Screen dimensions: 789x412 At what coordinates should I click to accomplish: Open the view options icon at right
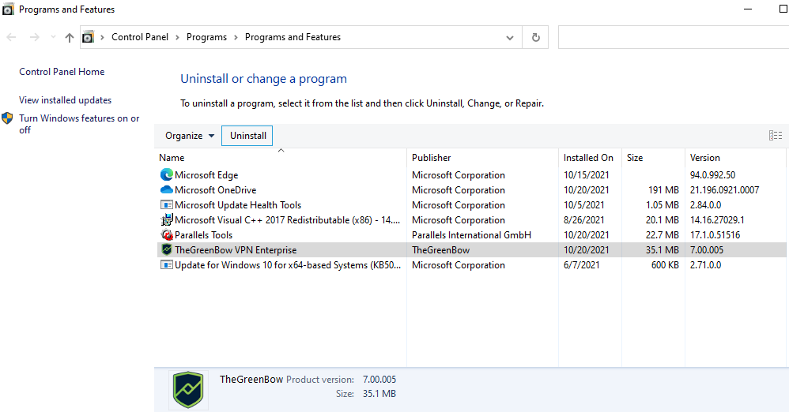click(x=775, y=136)
